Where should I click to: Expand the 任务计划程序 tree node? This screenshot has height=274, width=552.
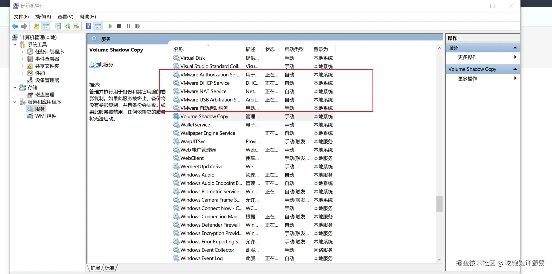click(x=23, y=52)
